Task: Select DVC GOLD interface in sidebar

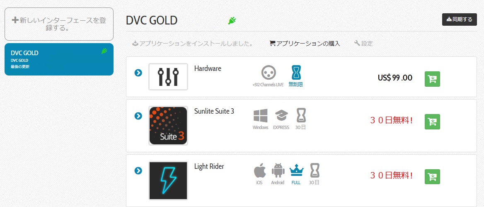Action: pos(59,59)
